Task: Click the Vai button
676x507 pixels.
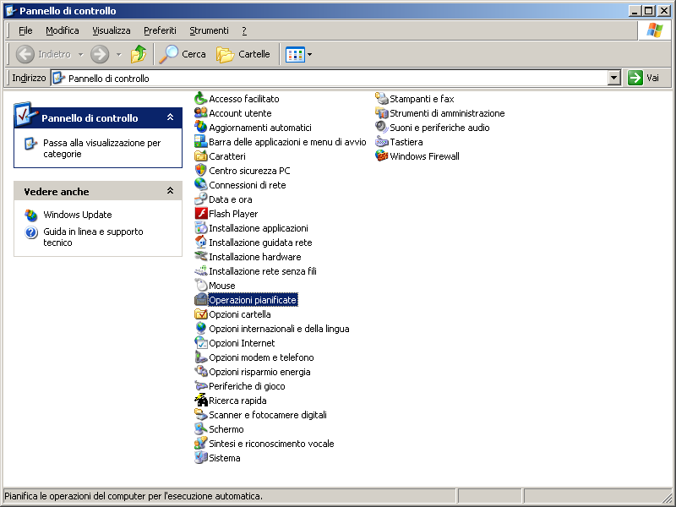Action: [644, 78]
